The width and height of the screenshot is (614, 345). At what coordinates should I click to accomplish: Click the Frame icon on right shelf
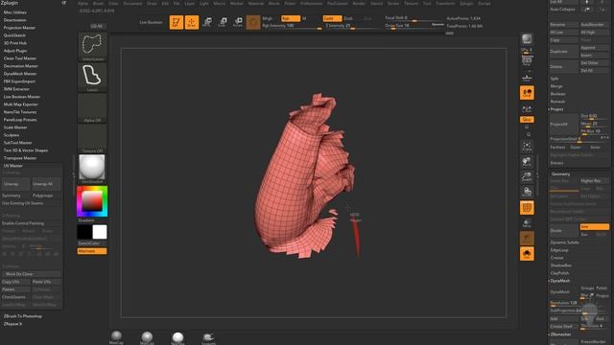pos(527,147)
